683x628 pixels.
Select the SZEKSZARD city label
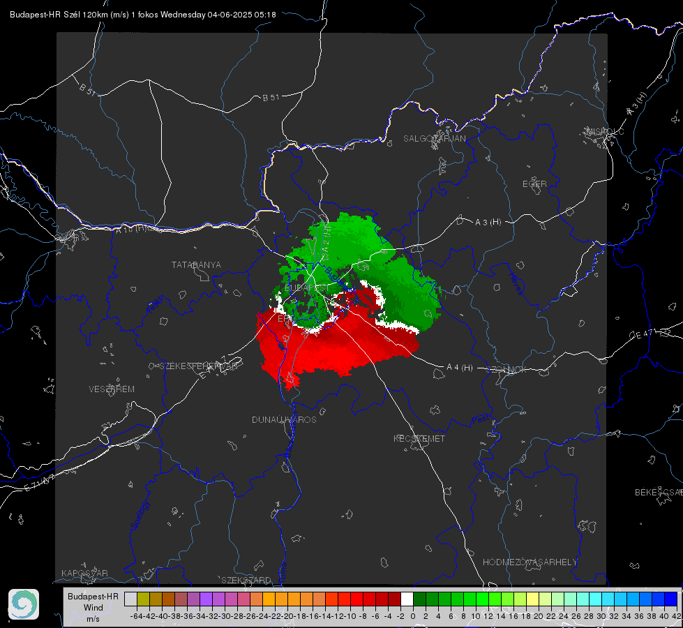pos(246,580)
